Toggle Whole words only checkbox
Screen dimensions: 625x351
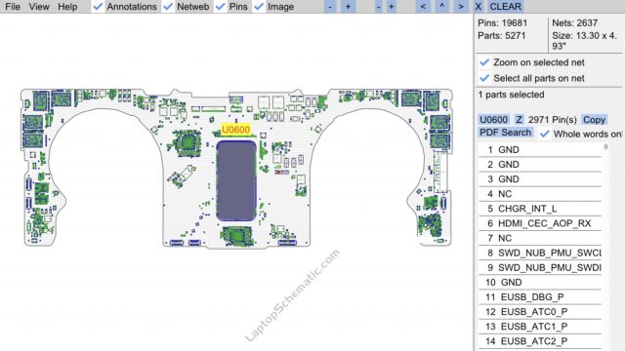click(545, 135)
